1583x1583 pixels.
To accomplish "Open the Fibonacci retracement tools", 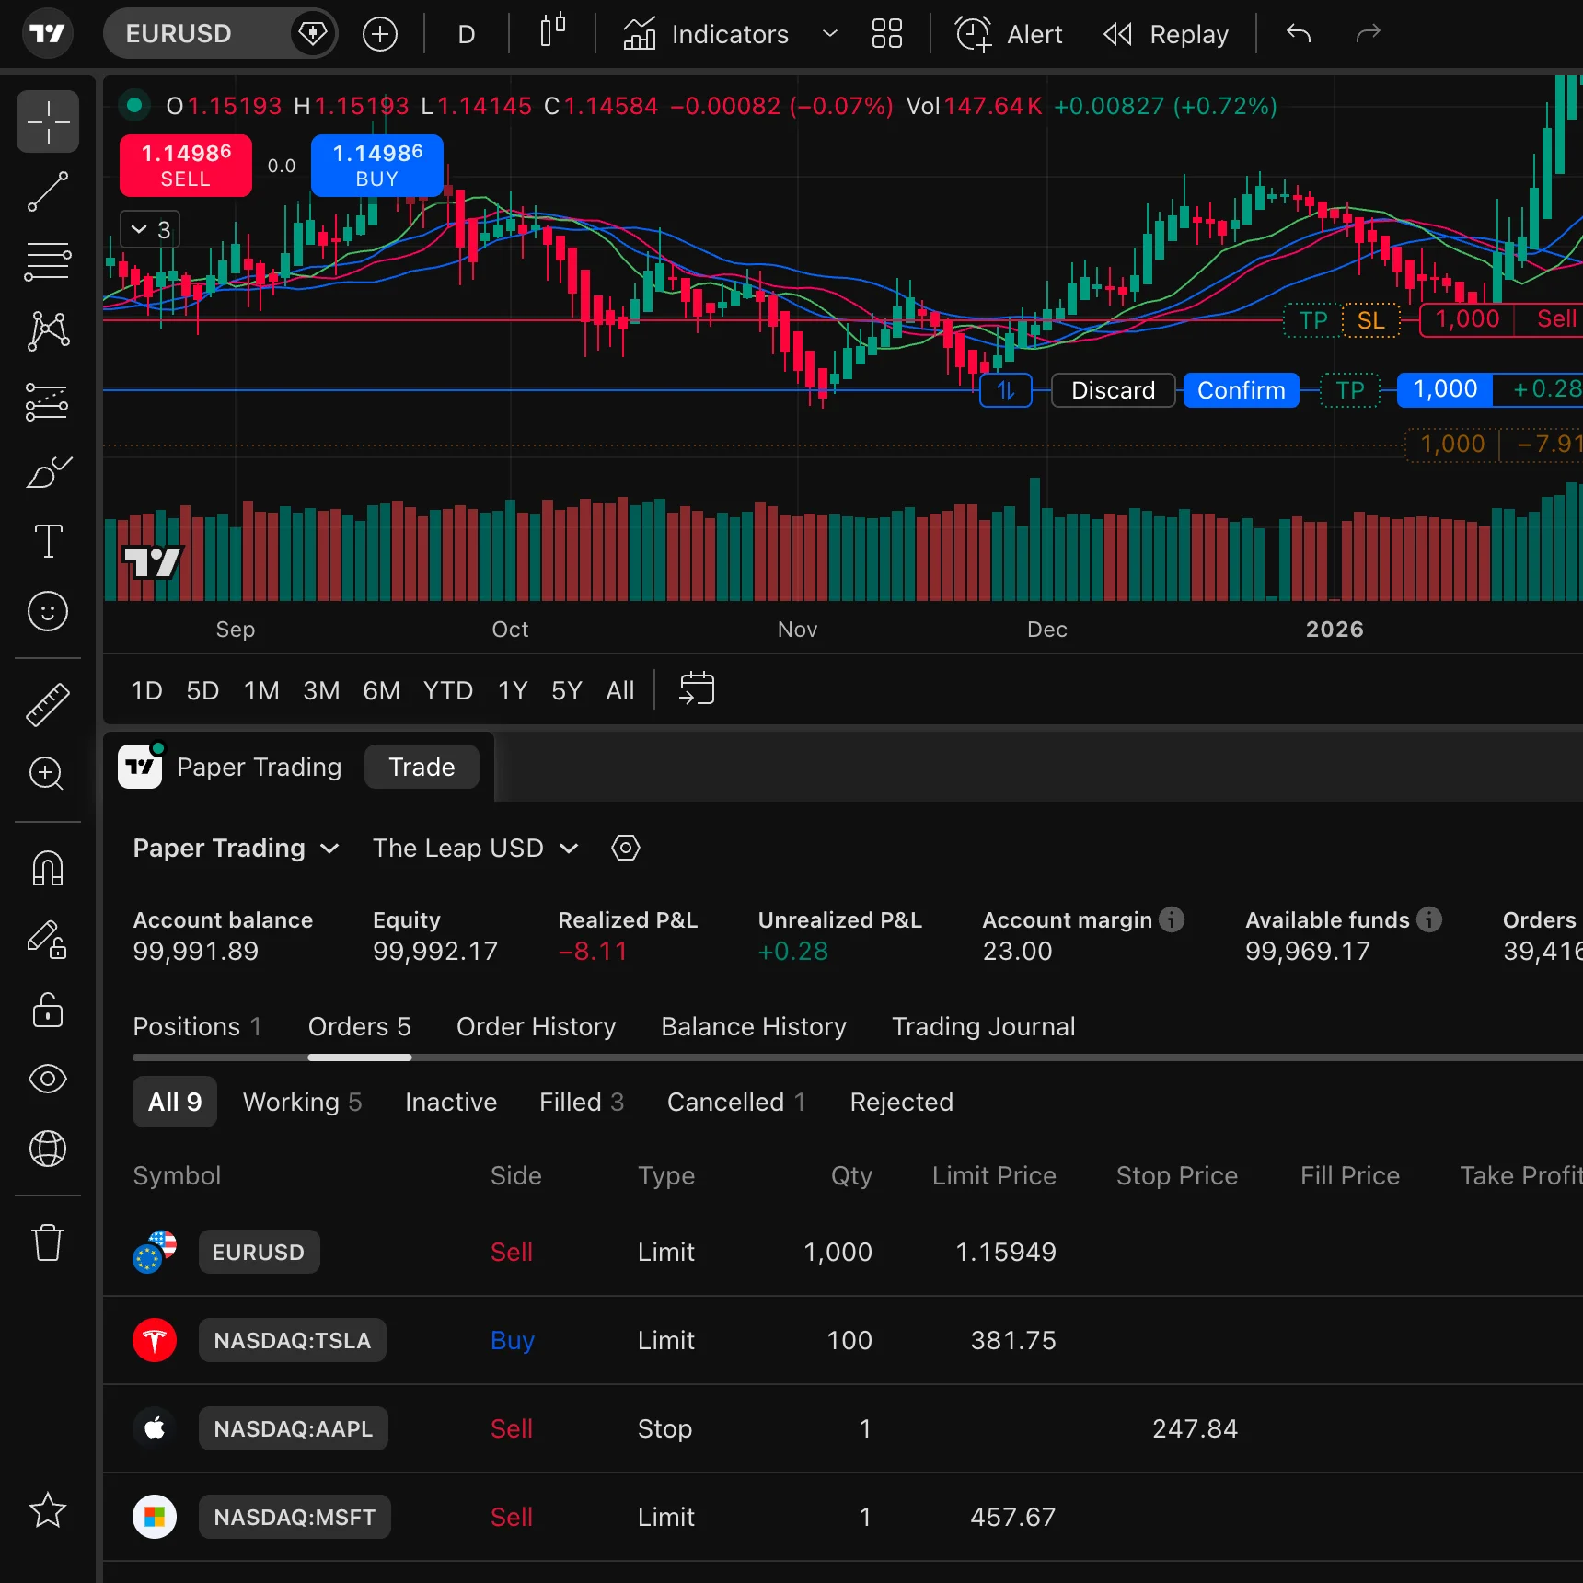I will pos(48,261).
